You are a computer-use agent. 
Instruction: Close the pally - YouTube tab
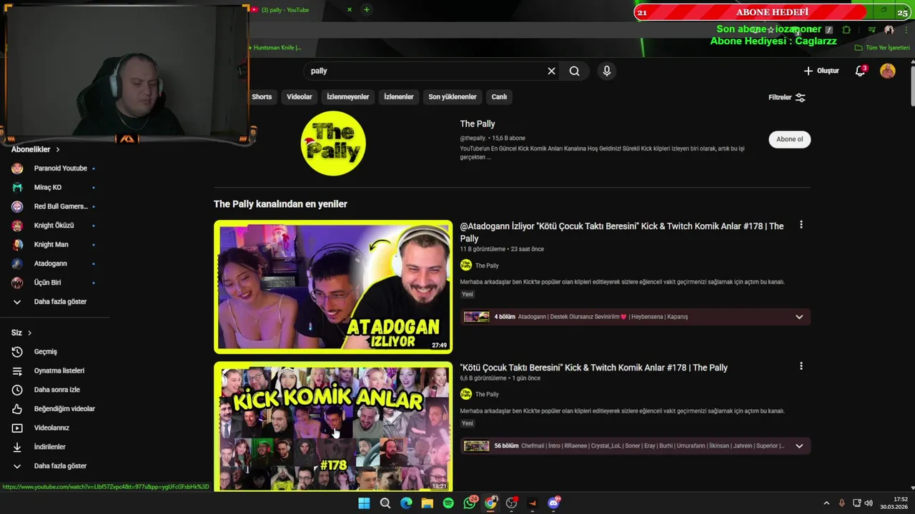click(x=350, y=9)
